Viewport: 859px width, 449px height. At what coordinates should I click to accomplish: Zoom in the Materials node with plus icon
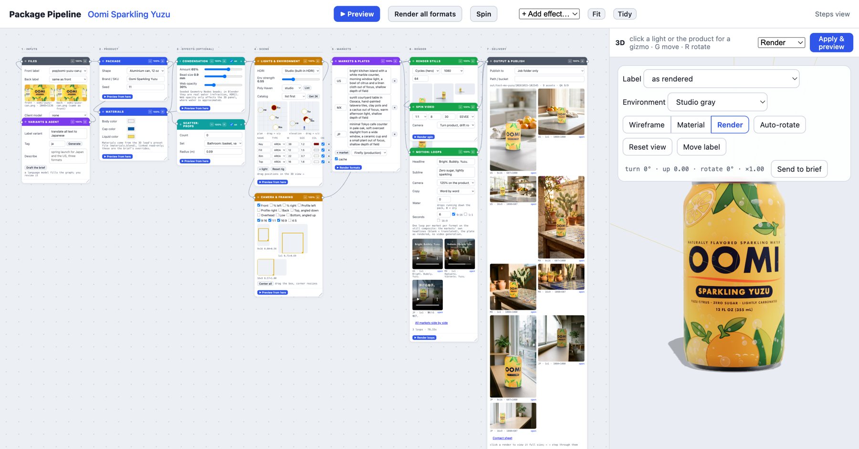(163, 112)
